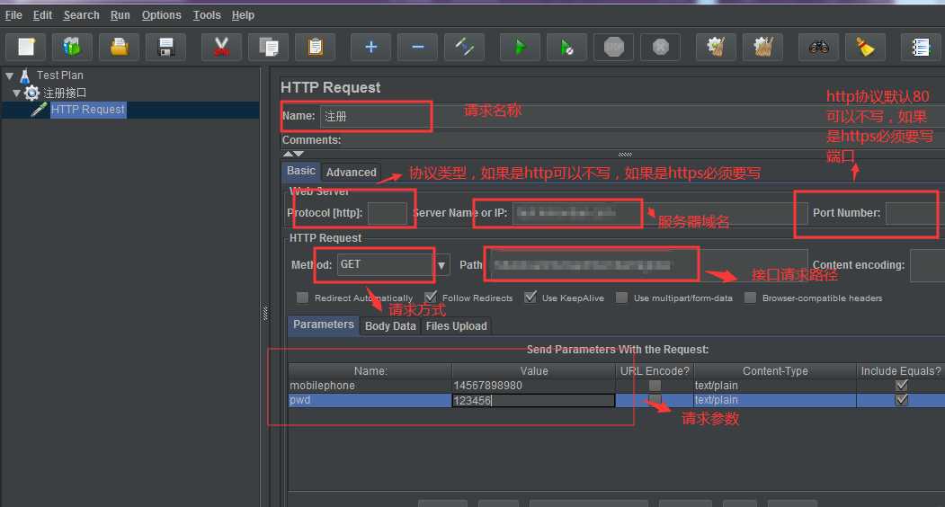Collapse the 注册接口 thread group node
The image size is (945, 507).
pyautogui.click(x=16, y=93)
